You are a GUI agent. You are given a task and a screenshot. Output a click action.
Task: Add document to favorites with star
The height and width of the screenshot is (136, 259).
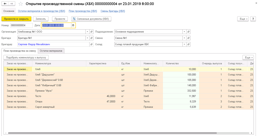pyautogui.click(x=21, y=4)
